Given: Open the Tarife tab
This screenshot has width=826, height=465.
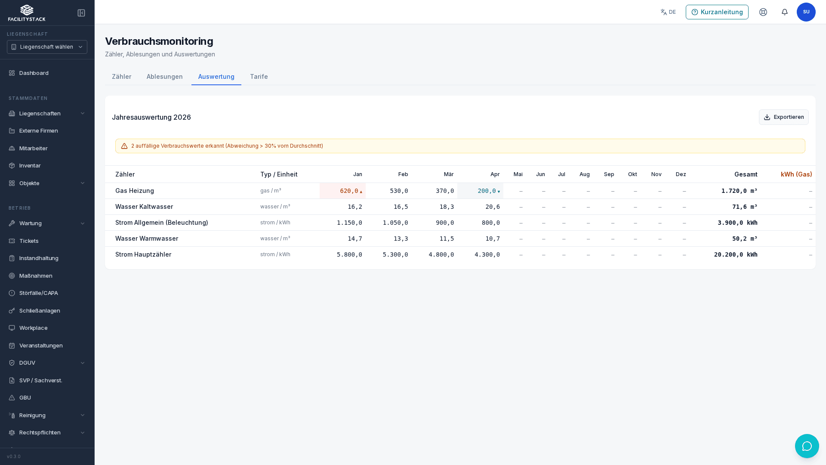Looking at the screenshot, I should 259,77.
